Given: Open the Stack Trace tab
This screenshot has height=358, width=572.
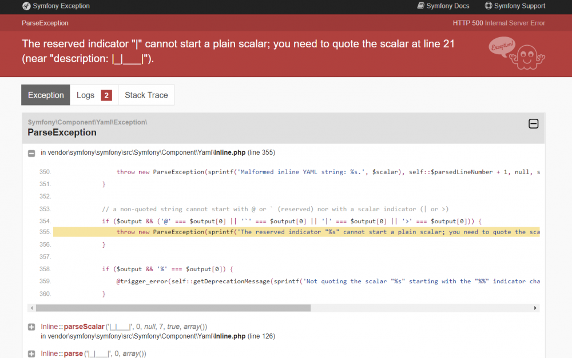Looking at the screenshot, I should click(146, 95).
